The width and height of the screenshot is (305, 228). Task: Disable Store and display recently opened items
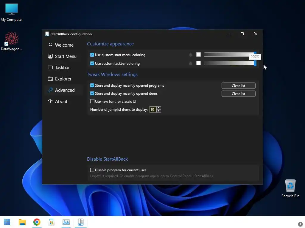[x=92, y=94]
